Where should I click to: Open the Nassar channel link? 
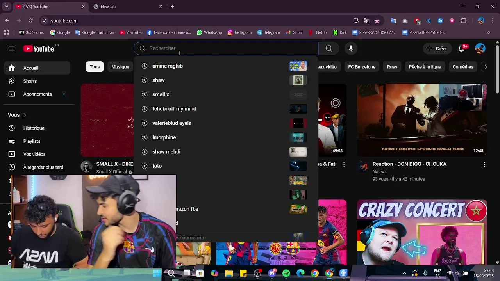[x=380, y=172]
